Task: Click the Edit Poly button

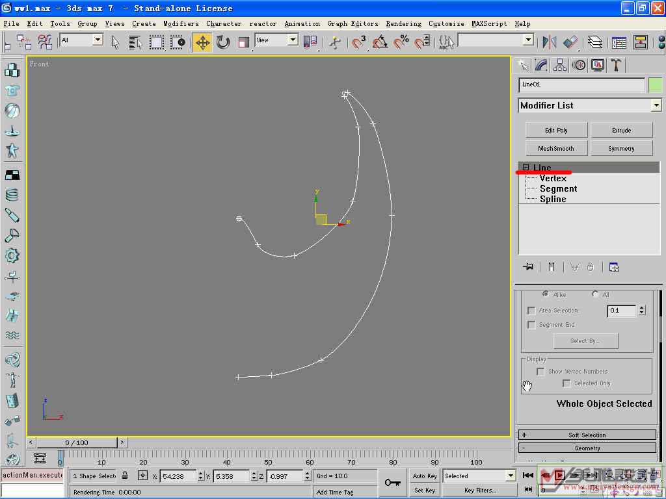Action: 557,130
